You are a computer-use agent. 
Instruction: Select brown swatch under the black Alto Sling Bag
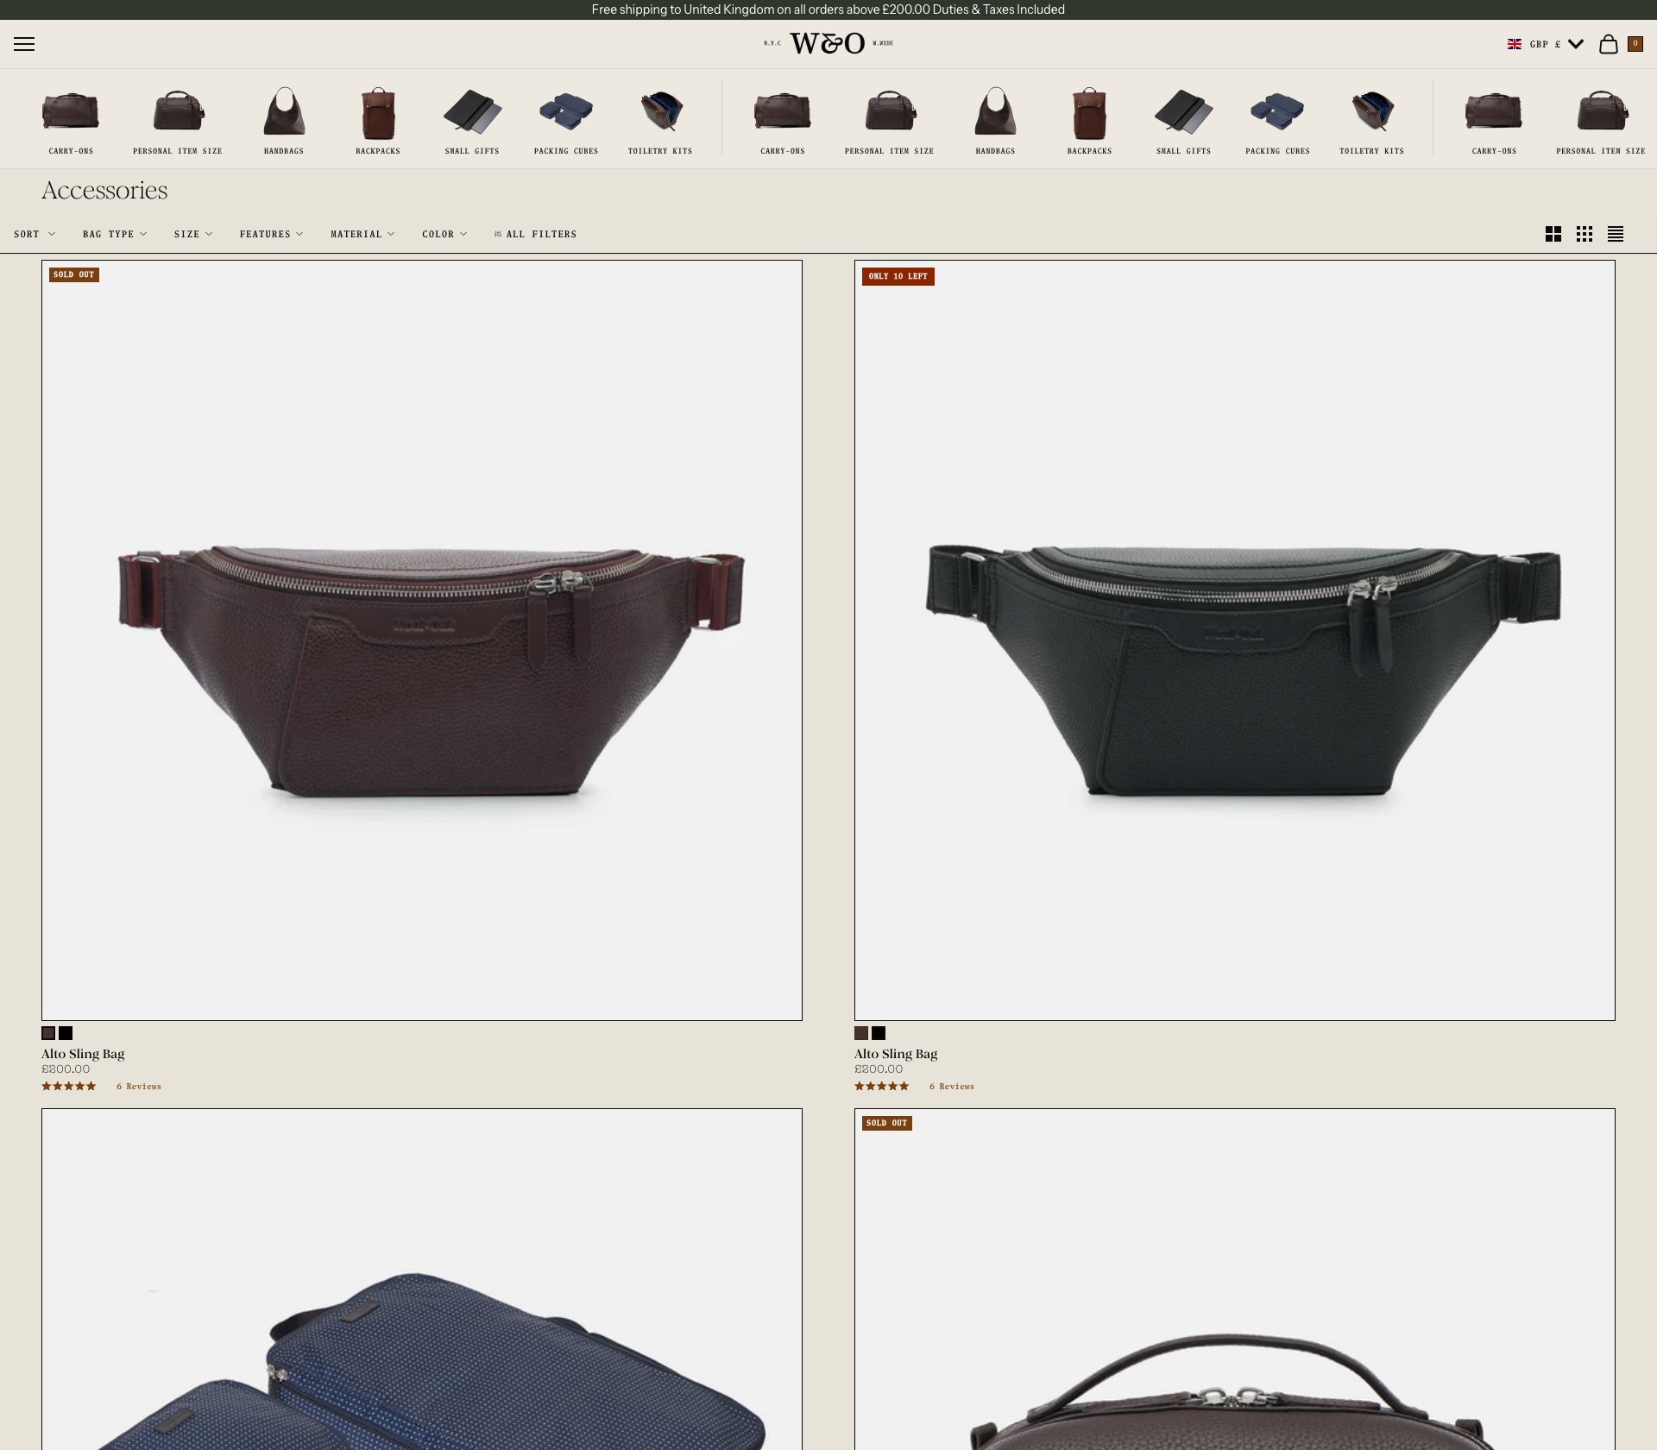coord(861,1033)
